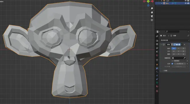Toggle modifier render camera icon

coord(179,45)
